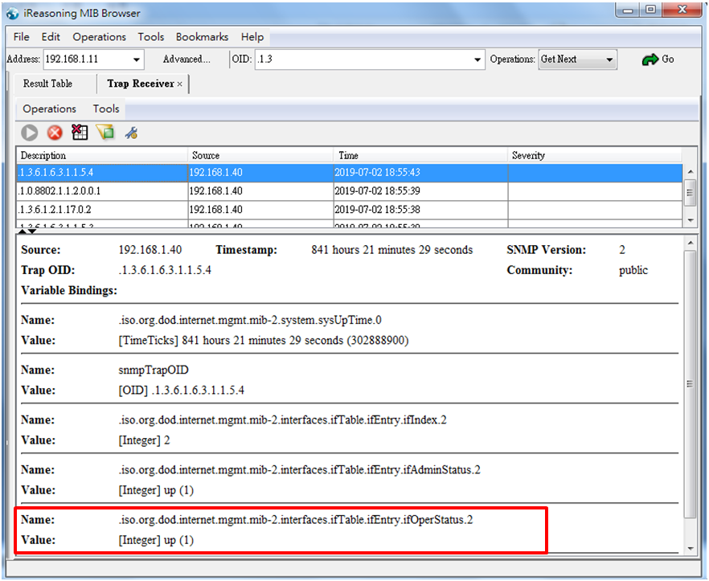Open Trap Receiver's Tools submenu
The width and height of the screenshot is (709, 581).
click(x=106, y=109)
